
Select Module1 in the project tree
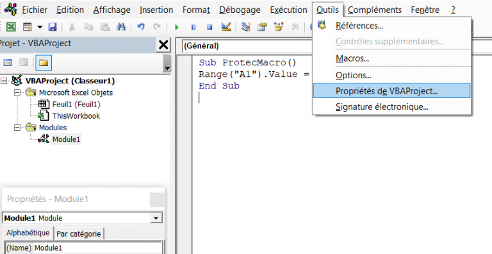coord(66,139)
